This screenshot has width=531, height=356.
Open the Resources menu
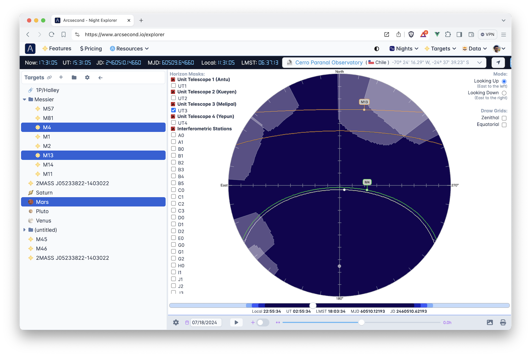[x=129, y=49]
